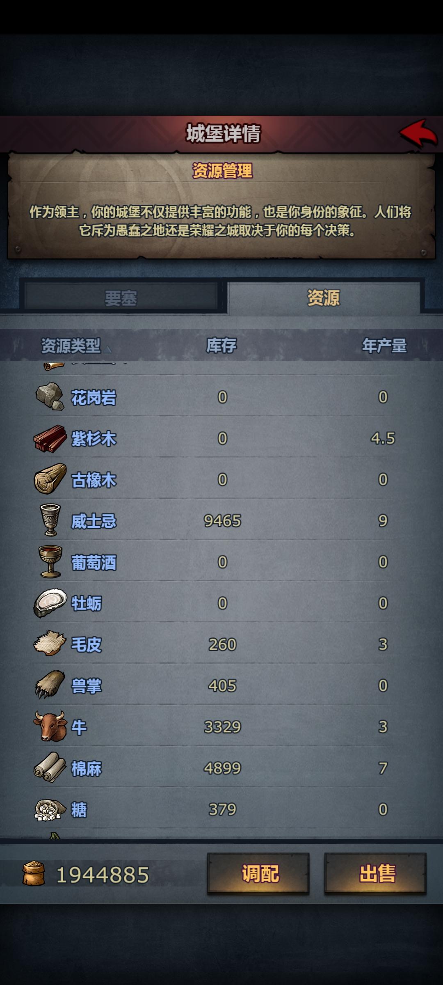443x985 pixels.
Task: Click the 出售 sell button
Action: [x=376, y=873]
